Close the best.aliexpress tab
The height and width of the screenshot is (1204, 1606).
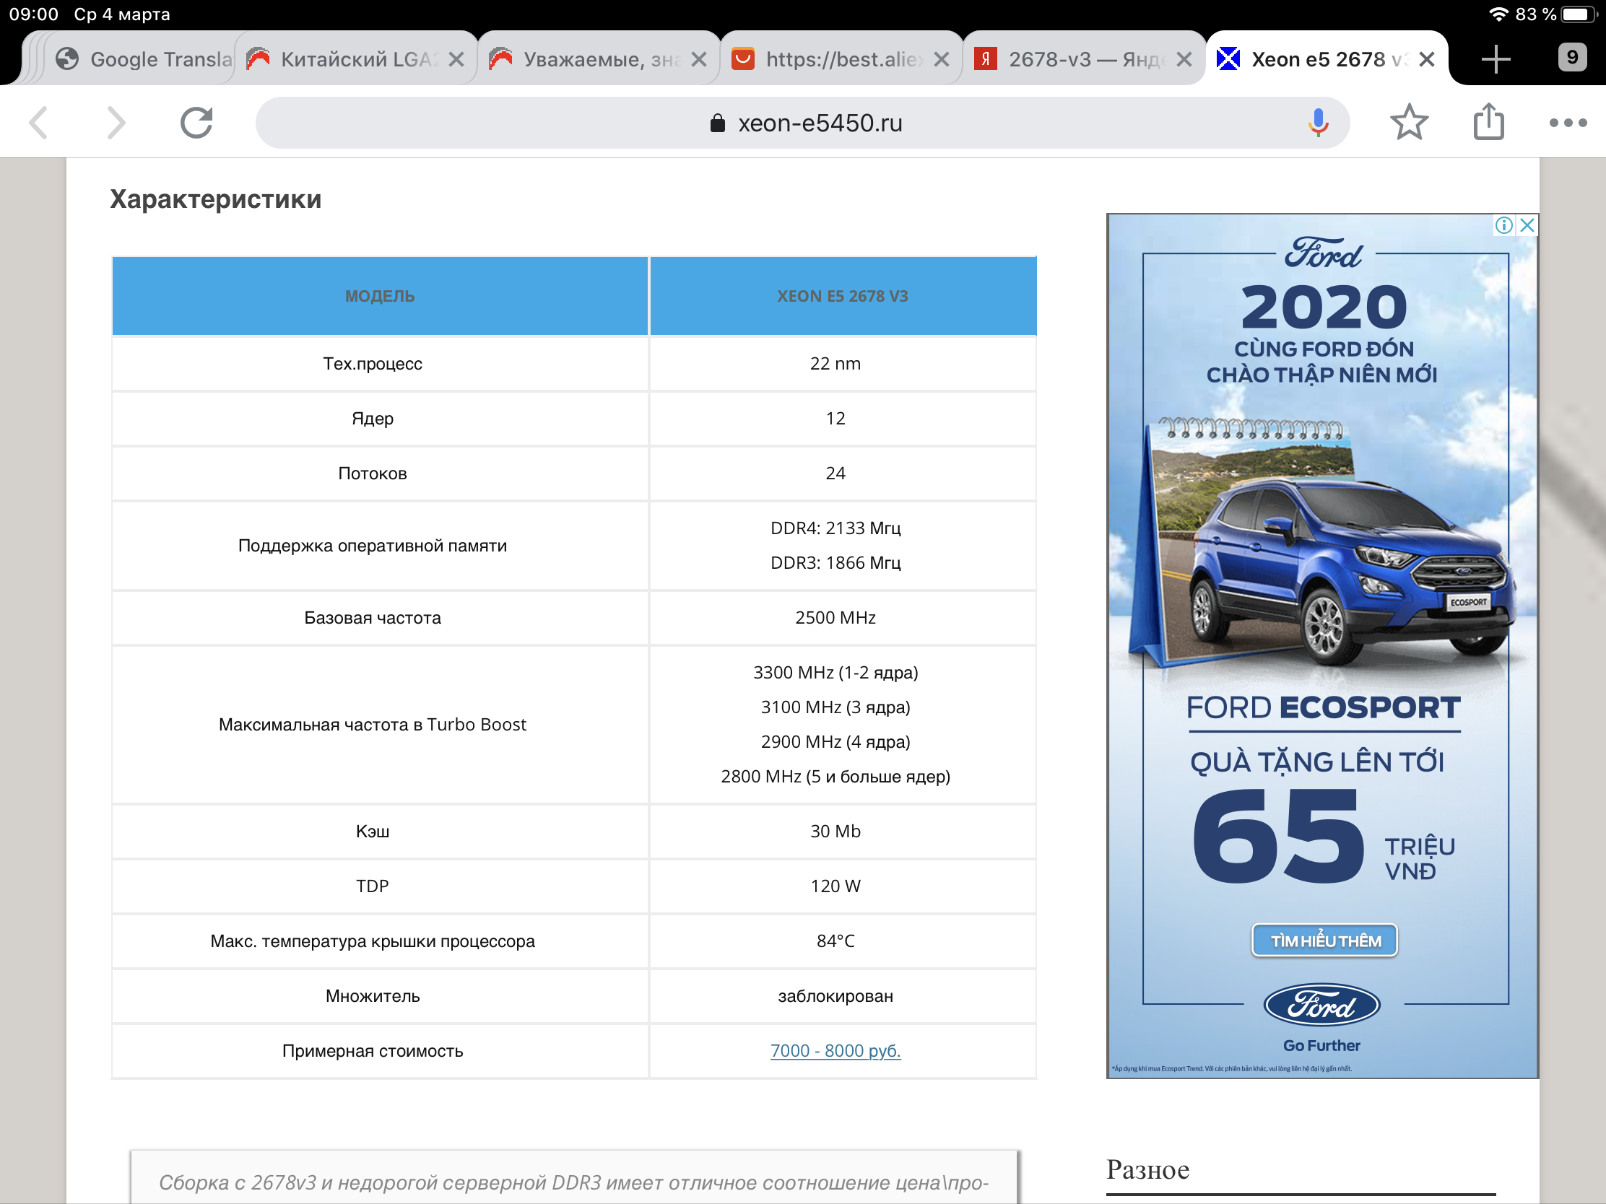tap(941, 59)
